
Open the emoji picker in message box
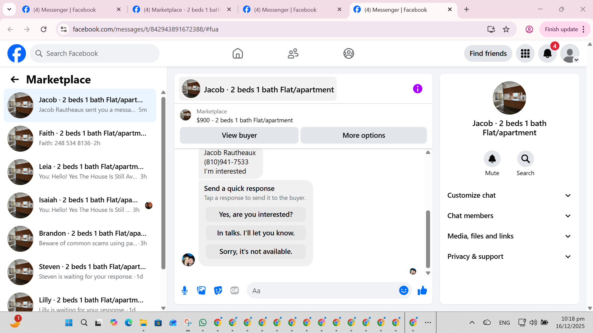[404, 291]
